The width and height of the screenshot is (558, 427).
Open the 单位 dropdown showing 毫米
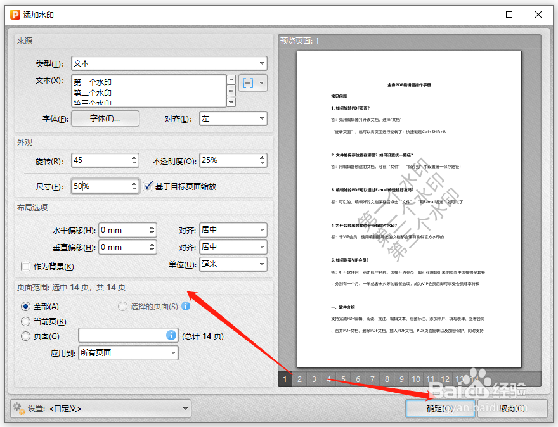coord(233,264)
